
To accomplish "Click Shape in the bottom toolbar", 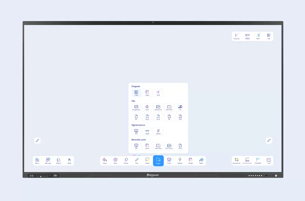I will (190, 161).
